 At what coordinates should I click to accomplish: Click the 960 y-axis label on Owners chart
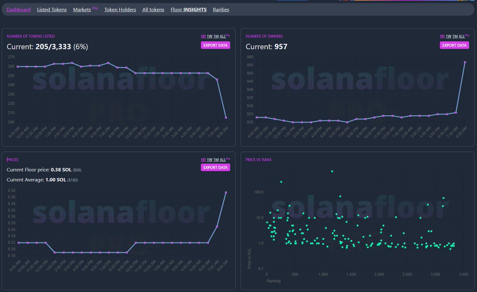(x=249, y=57)
